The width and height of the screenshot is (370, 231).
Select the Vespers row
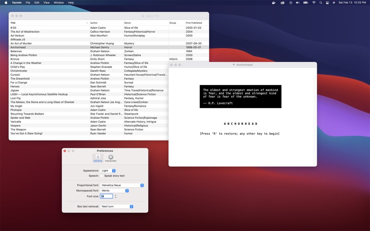[89, 126]
